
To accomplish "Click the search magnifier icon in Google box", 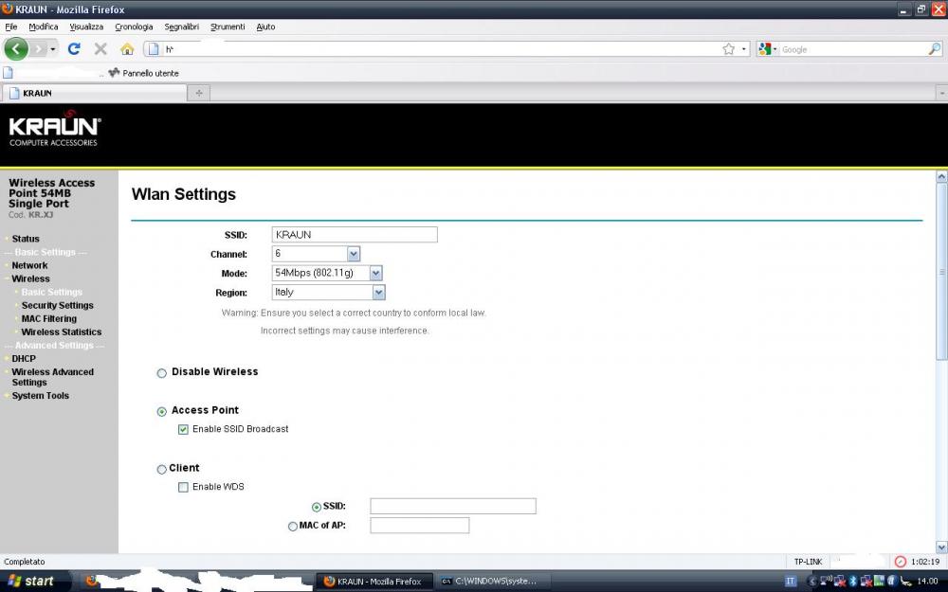I will pos(934,49).
